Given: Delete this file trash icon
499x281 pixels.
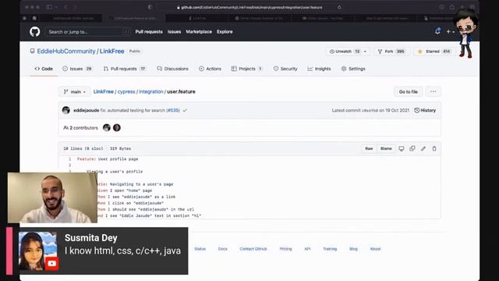Looking at the screenshot, I should tap(434, 148).
